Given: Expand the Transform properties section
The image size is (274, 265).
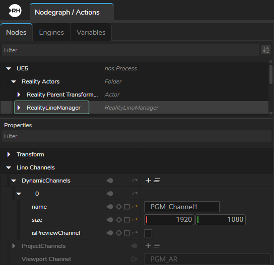Looking at the screenshot, I should click(9, 154).
